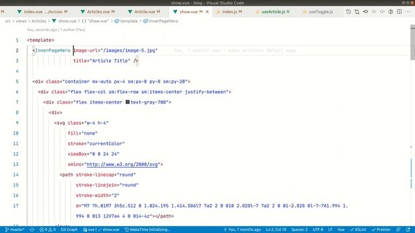Screen dimensions: 415x233
Task: Switch to Article.vue tab
Action: click(145, 12)
